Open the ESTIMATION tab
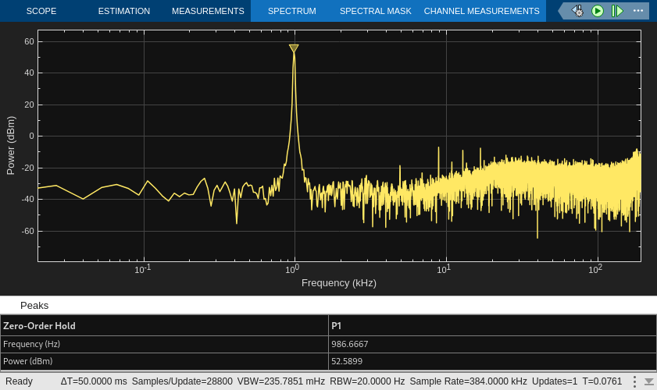Image resolution: width=657 pixels, height=390 pixels. 124,11
